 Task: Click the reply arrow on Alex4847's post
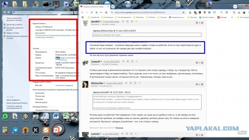(x=136, y=21)
